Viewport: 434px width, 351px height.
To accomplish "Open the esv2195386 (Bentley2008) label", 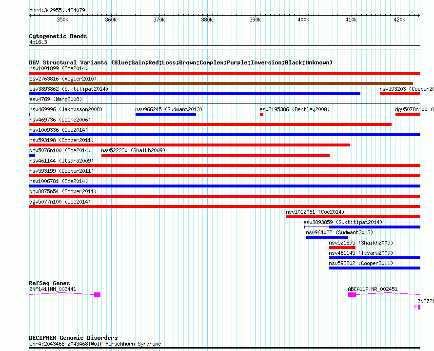I will coord(295,109).
